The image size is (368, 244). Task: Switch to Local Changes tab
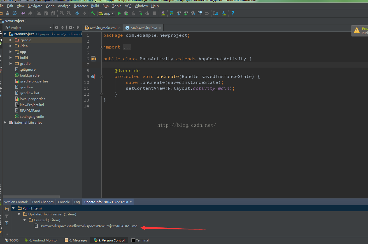43,202
